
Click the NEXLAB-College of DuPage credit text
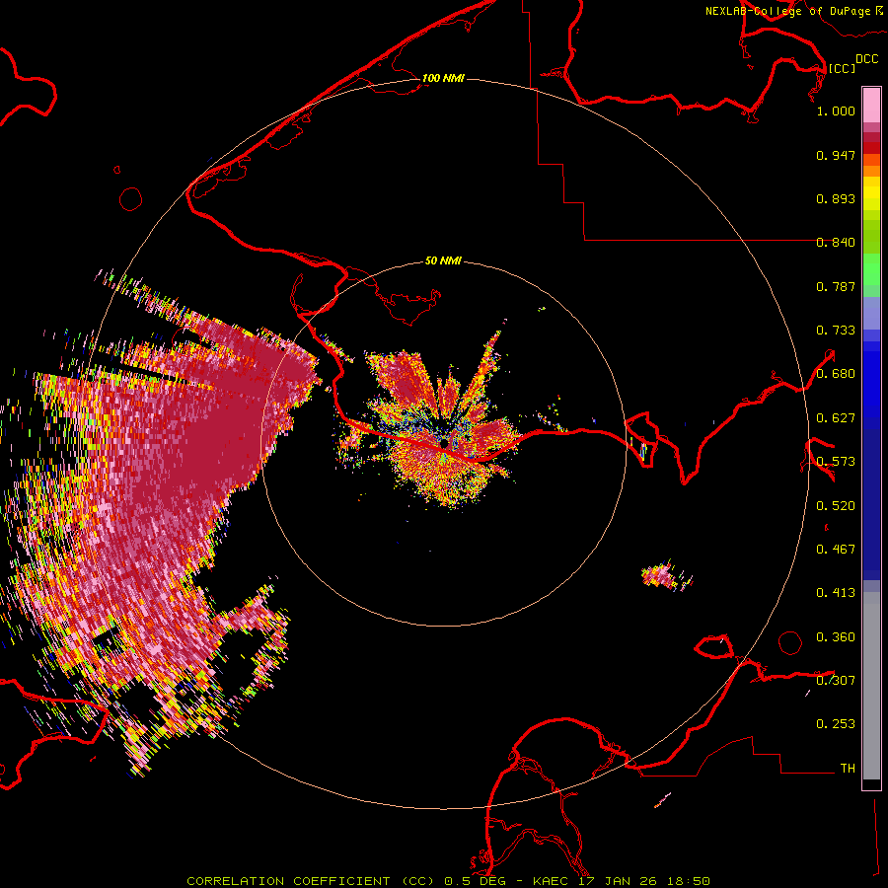click(x=794, y=11)
